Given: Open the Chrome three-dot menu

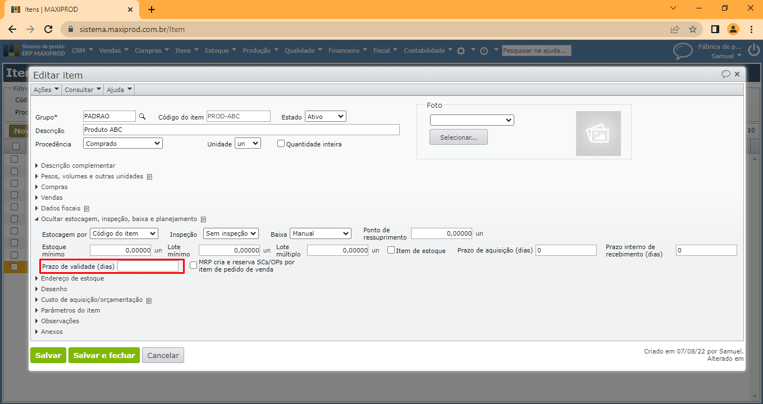Looking at the screenshot, I should (751, 29).
